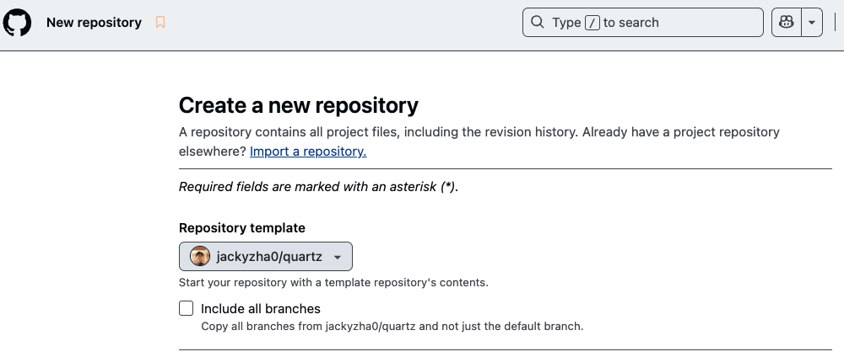Image resolution: width=844 pixels, height=357 pixels.
Task: Click the A repository contains description paragraph
Action: (479, 141)
